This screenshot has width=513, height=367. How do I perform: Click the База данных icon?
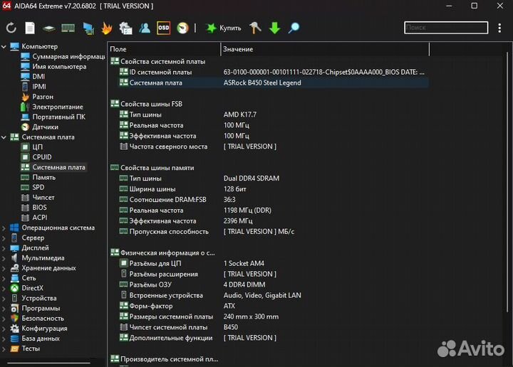point(14,339)
